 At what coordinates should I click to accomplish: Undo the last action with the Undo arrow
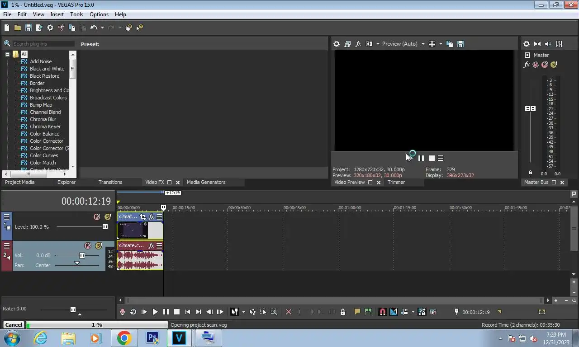tap(93, 28)
